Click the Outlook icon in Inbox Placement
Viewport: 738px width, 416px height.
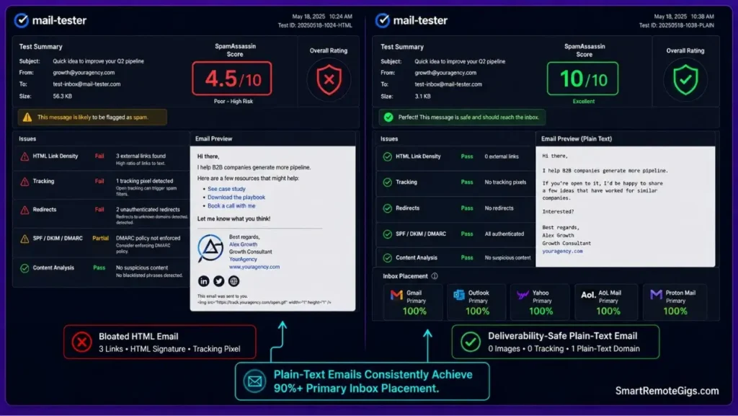pyautogui.click(x=458, y=295)
